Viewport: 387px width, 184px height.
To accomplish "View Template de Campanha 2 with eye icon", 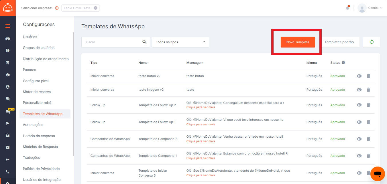I will click(359, 139).
